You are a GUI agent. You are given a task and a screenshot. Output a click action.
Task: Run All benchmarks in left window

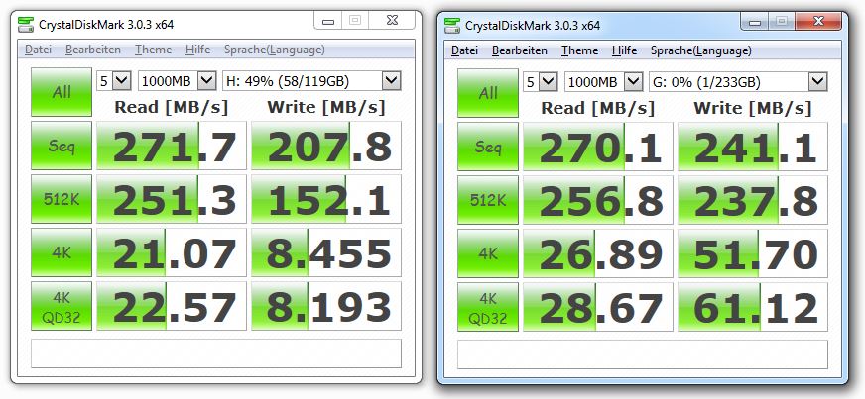[x=62, y=92]
